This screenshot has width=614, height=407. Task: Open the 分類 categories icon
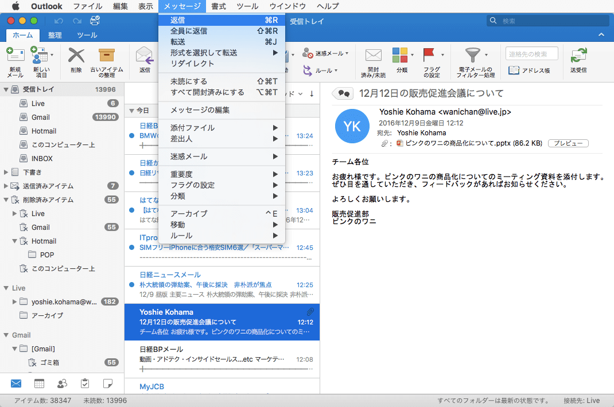point(400,55)
